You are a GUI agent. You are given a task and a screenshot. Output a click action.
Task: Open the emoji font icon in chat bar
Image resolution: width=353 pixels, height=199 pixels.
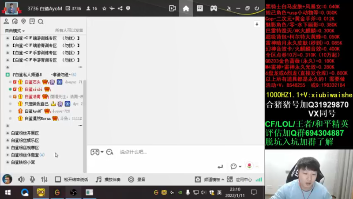pos(109,152)
